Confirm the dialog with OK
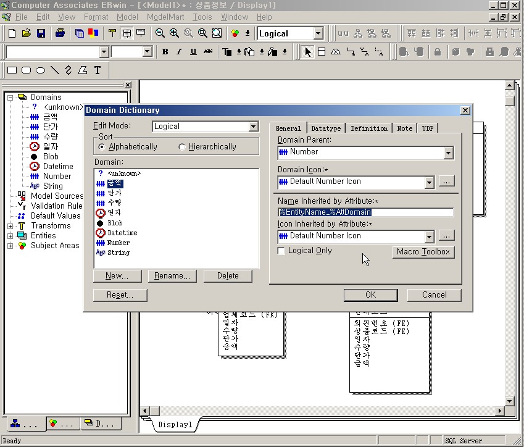This screenshot has width=524, height=447. 370,295
